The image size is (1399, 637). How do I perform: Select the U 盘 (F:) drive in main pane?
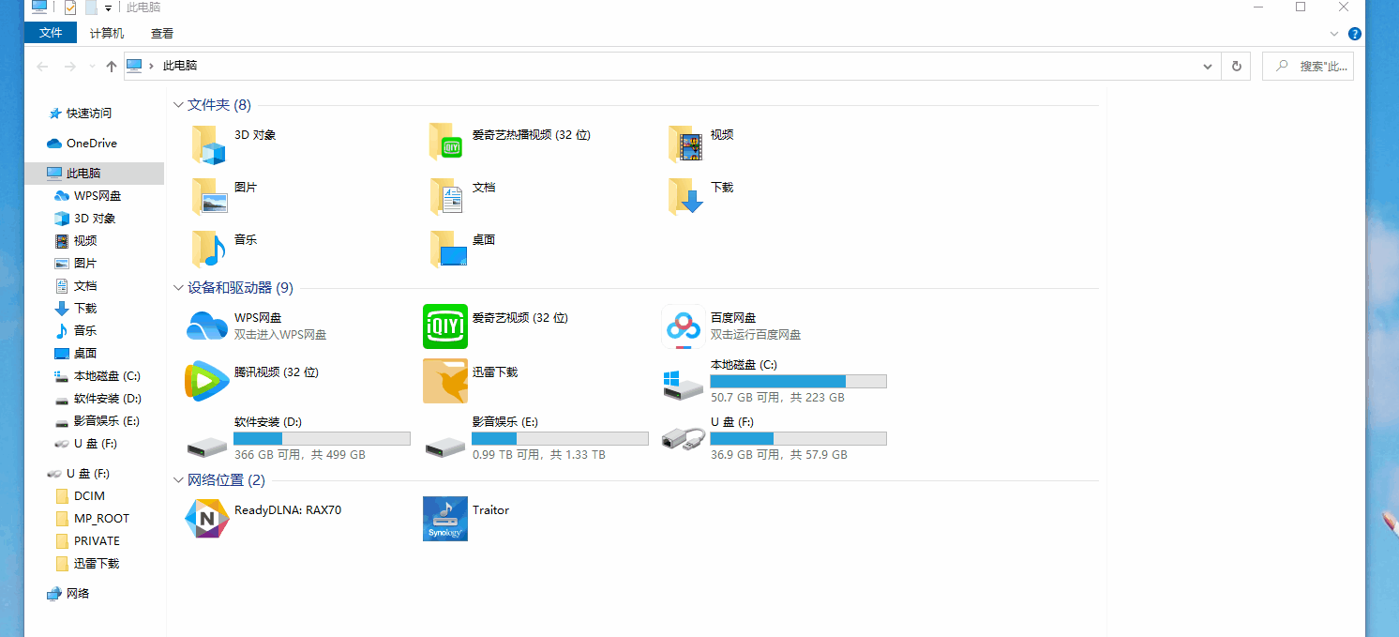coord(775,439)
